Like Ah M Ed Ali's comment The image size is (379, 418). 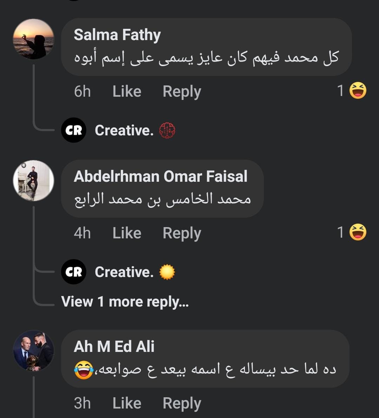[x=127, y=403]
